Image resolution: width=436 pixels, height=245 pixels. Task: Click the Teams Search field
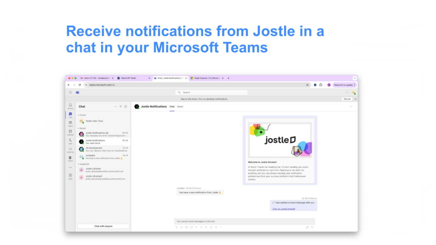[211, 93]
